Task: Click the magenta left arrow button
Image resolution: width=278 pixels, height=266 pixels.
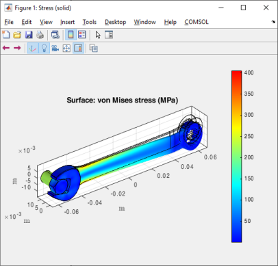Action: [6, 48]
